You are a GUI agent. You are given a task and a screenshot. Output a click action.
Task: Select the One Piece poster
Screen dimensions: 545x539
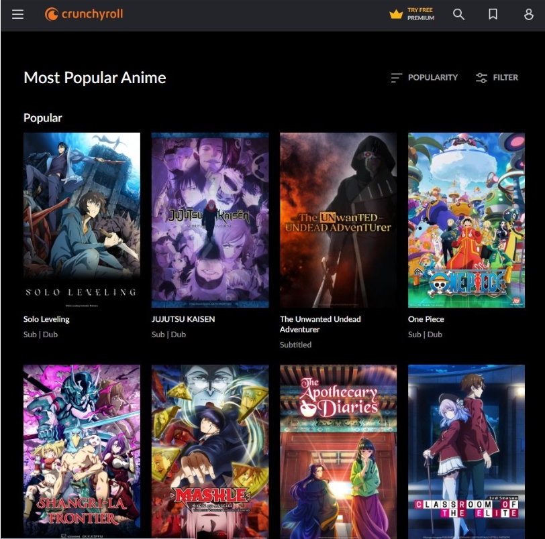pos(466,220)
